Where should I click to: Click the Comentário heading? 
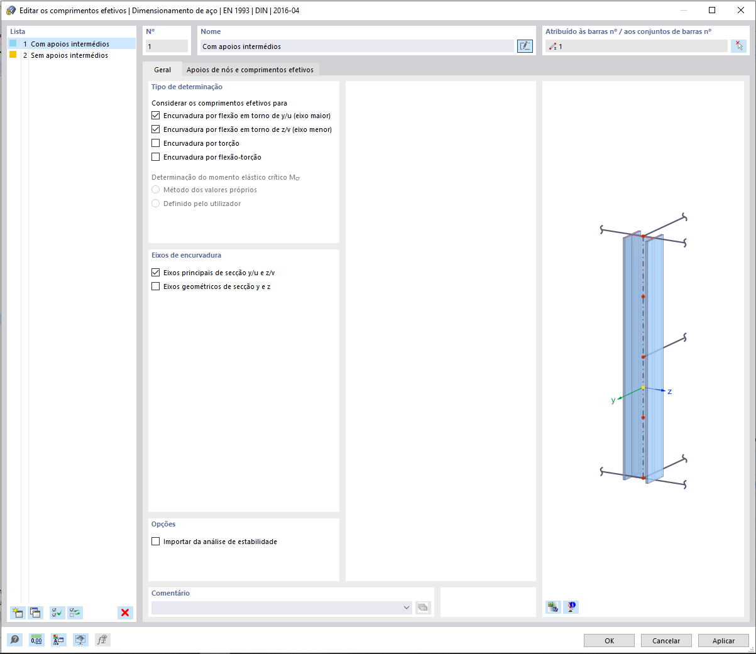tap(170, 593)
